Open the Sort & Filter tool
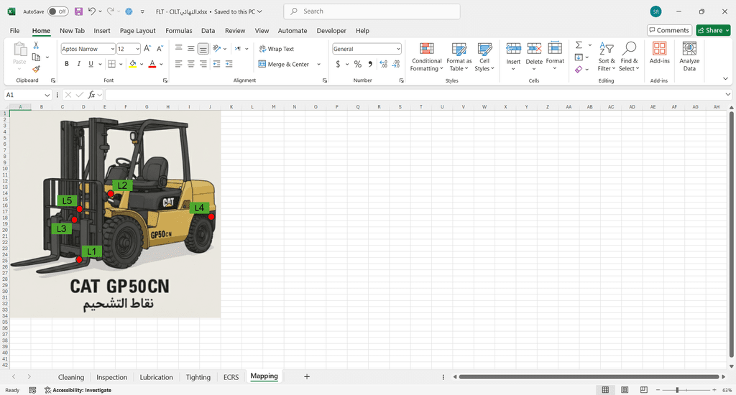The image size is (736, 395). (607, 55)
